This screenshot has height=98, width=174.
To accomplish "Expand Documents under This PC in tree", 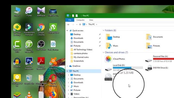I will coord(69,79).
